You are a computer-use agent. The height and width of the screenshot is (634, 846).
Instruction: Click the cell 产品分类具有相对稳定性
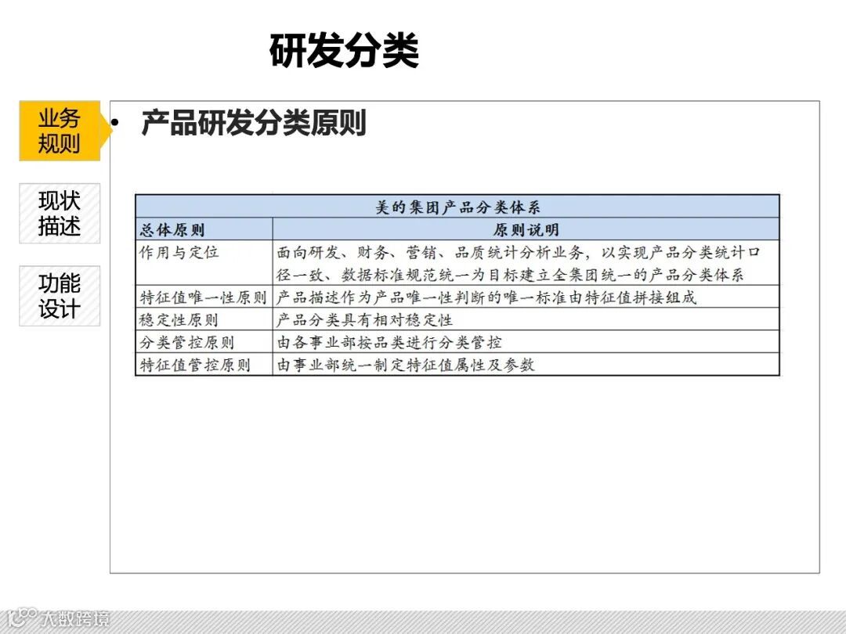[526, 319]
